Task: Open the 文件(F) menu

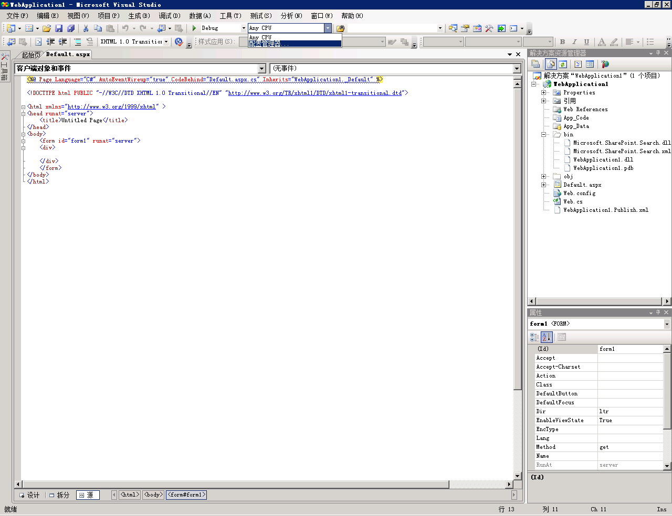Action: (x=17, y=16)
